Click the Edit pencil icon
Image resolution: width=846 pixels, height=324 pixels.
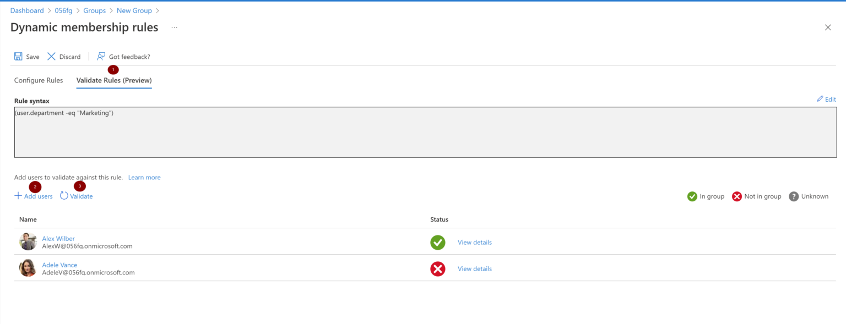(819, 99)
